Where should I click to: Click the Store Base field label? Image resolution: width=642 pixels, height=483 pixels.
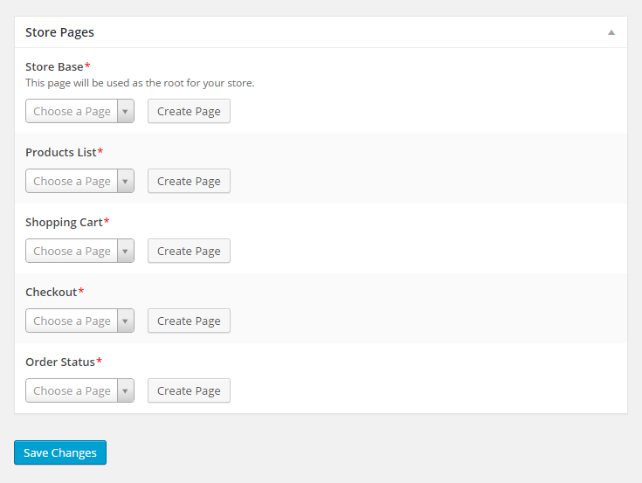point(54,66)
